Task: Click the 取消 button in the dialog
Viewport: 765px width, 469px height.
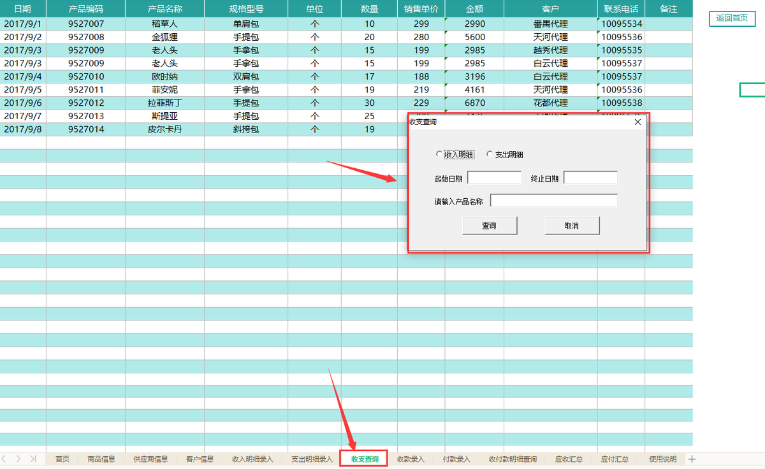Action: point(572,225)
